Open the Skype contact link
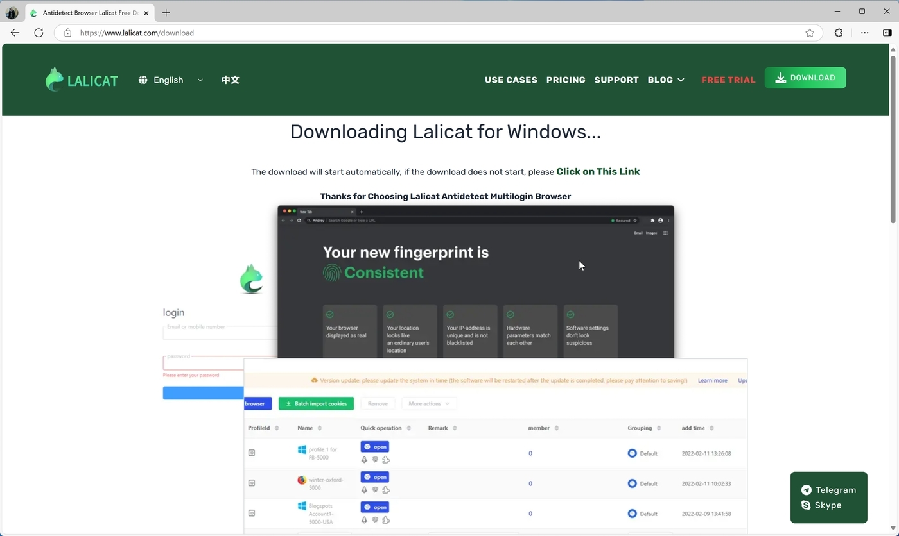 [x=821, y=505]
